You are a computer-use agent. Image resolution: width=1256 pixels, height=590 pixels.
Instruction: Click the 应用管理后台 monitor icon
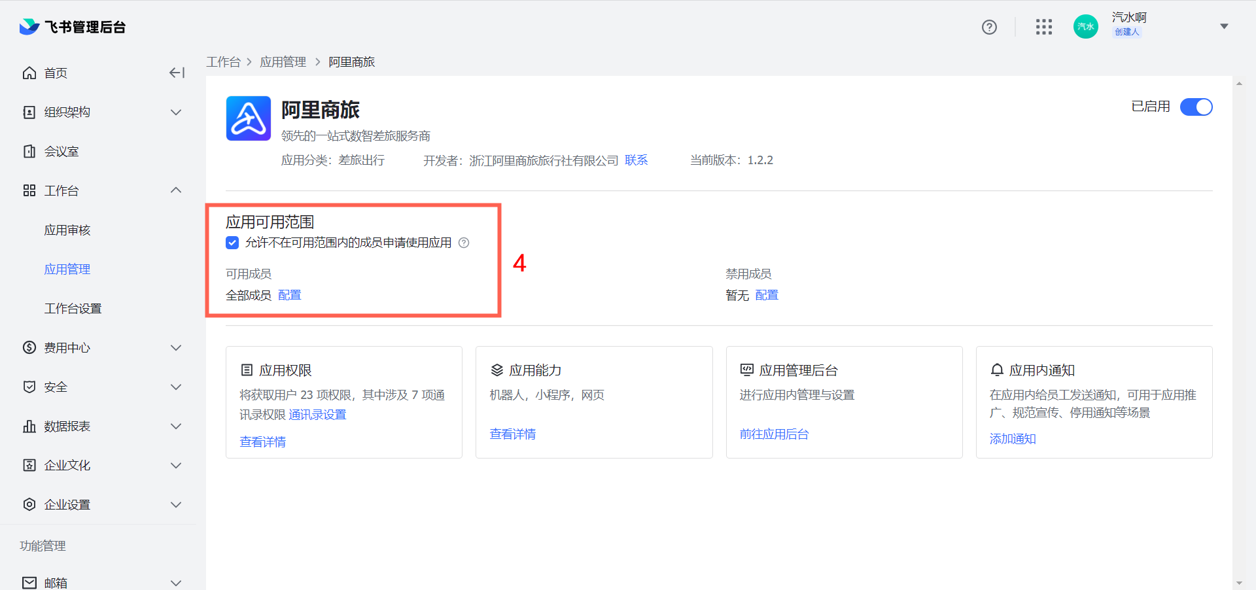747,370
